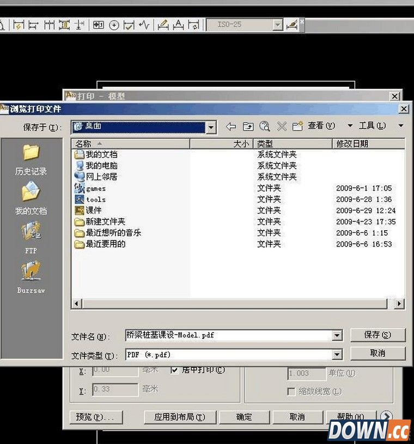
Task: Cancel the browse plot file dialog
Action: point(378,353)
